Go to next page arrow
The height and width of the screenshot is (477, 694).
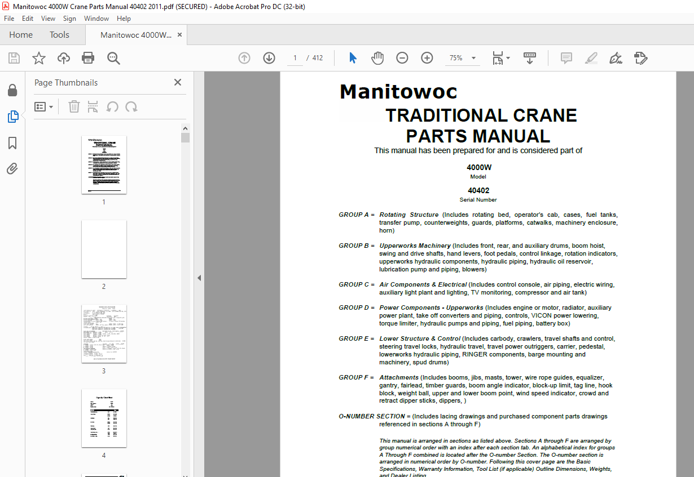click(x=269, y=58)
